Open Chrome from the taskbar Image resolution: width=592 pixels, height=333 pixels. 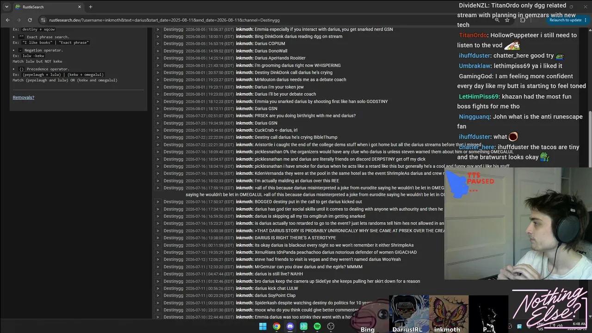[276, 327]
